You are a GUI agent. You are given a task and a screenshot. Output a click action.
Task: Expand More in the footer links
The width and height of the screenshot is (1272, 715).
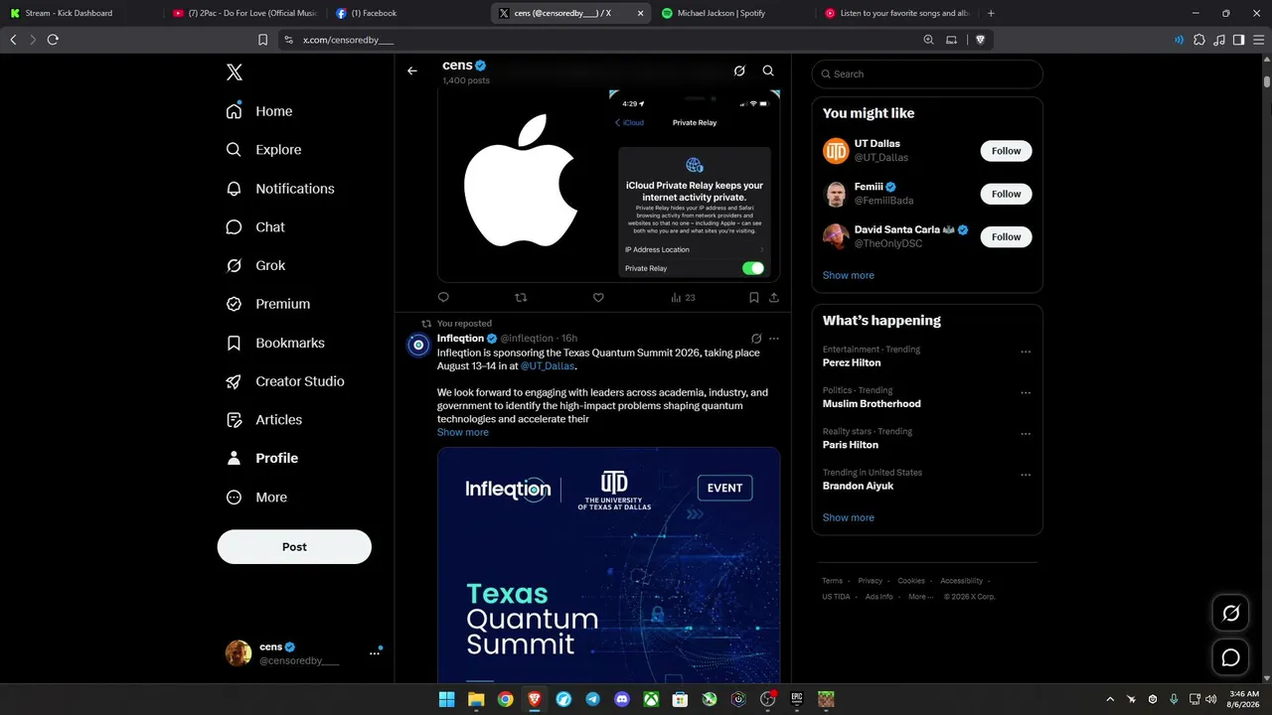pos(919,597)
